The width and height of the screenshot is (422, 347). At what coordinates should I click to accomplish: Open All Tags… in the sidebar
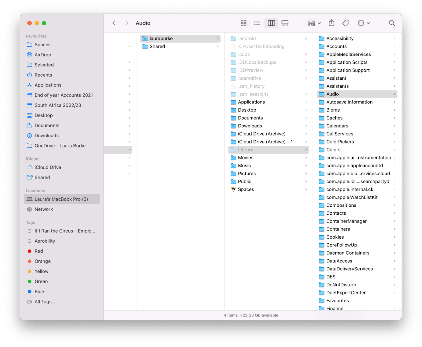click(x=45, y=302)
